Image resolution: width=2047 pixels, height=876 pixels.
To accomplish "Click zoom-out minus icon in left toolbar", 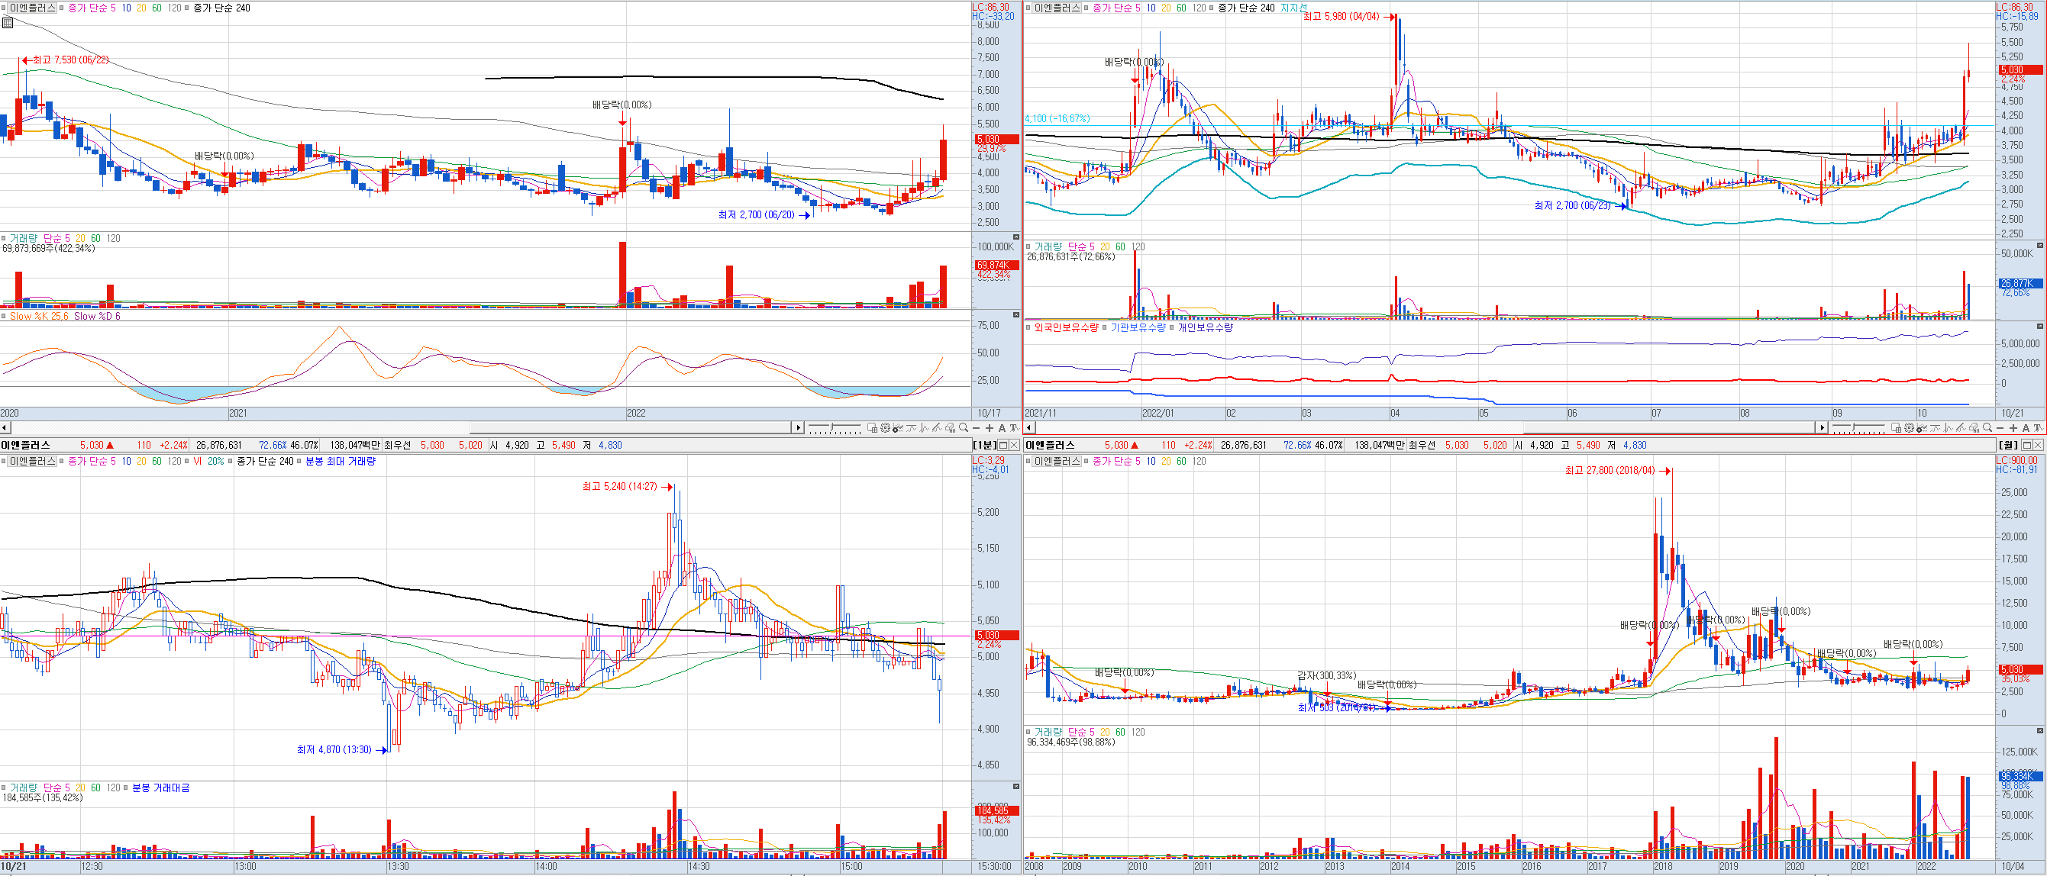I will [977, 428].
